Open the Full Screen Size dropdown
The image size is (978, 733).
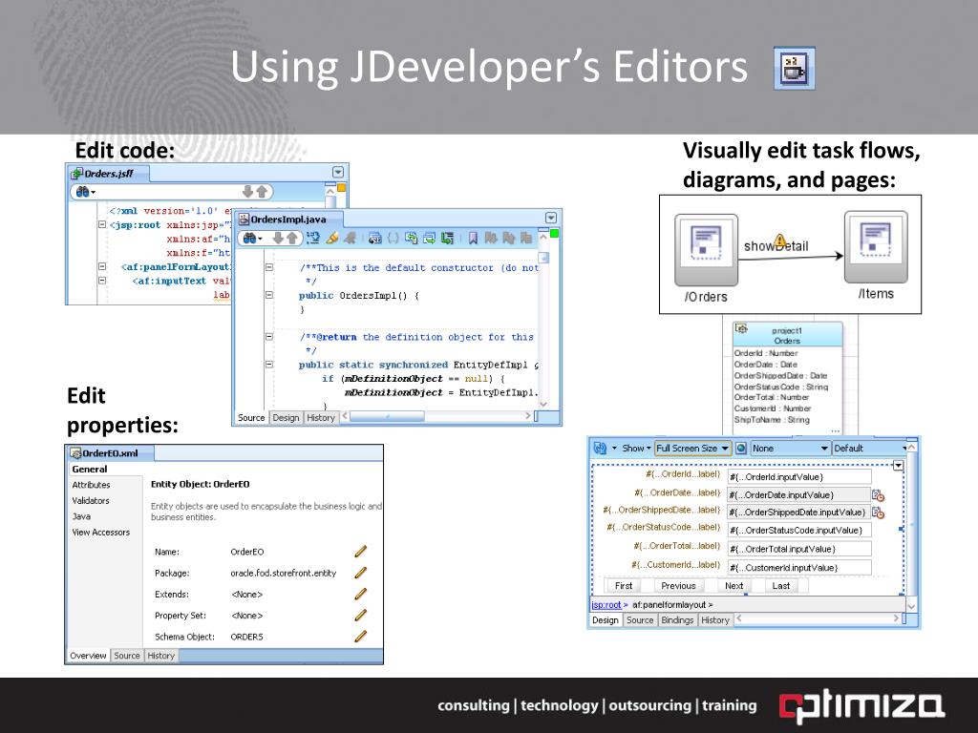point(692,449)
